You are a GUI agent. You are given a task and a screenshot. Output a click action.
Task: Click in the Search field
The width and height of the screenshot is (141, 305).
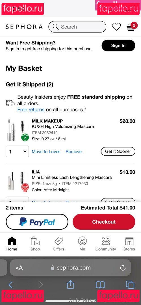pyautogui.click(x=77, y=27)
